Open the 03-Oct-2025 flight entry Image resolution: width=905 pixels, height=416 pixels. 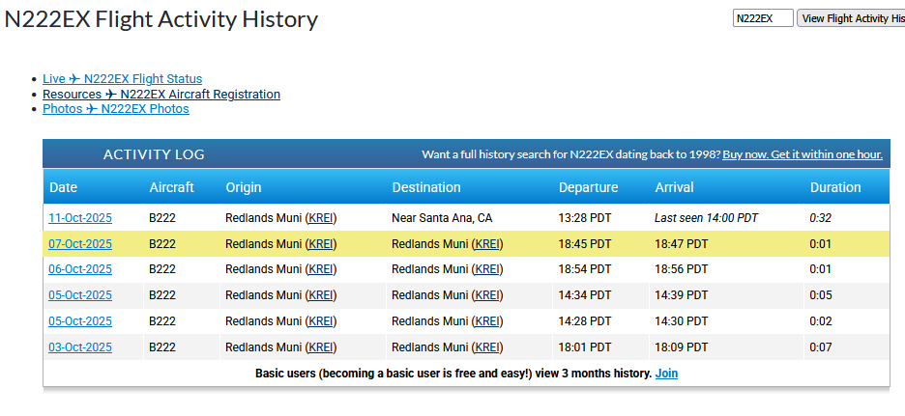pyautogui.click(x=80, y=347)
